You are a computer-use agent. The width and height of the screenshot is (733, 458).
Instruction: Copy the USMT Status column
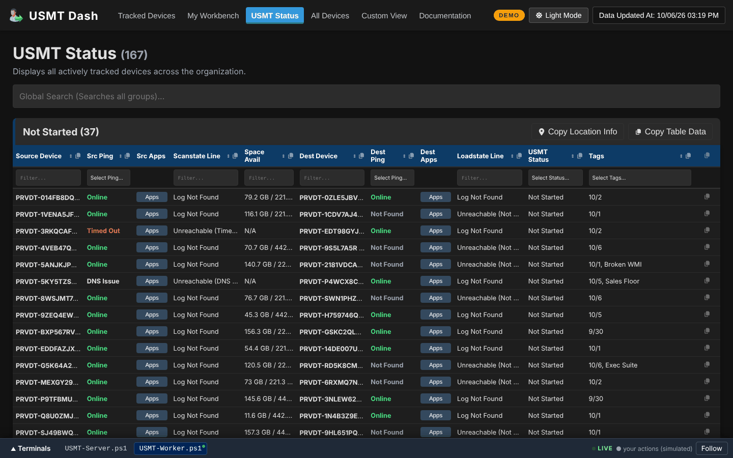click(x=580, y=156)
